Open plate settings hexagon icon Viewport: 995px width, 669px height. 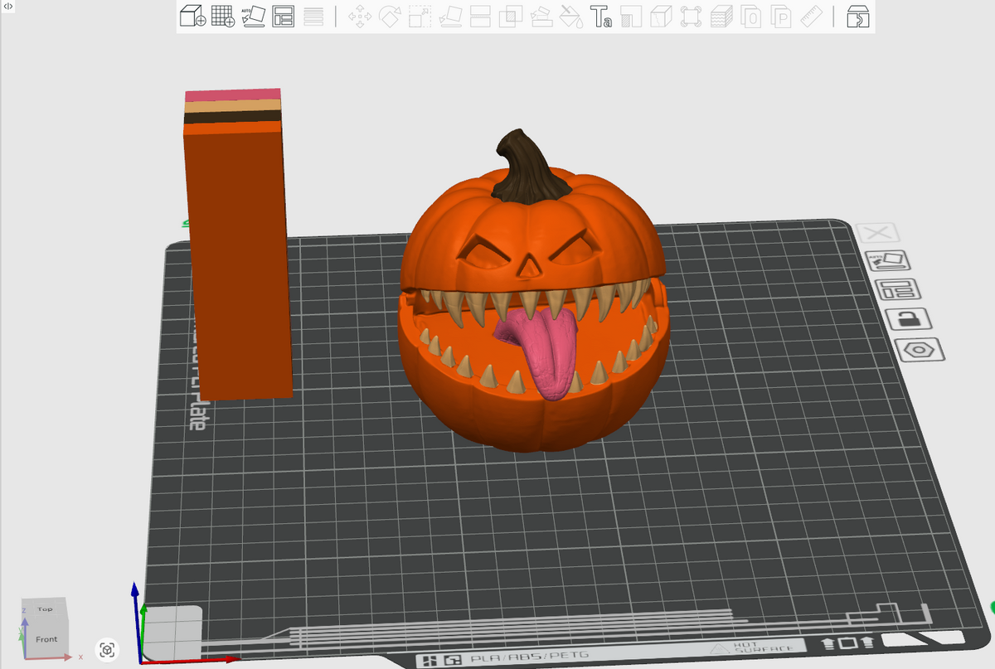pyautogui.click(x=920, y=350)
